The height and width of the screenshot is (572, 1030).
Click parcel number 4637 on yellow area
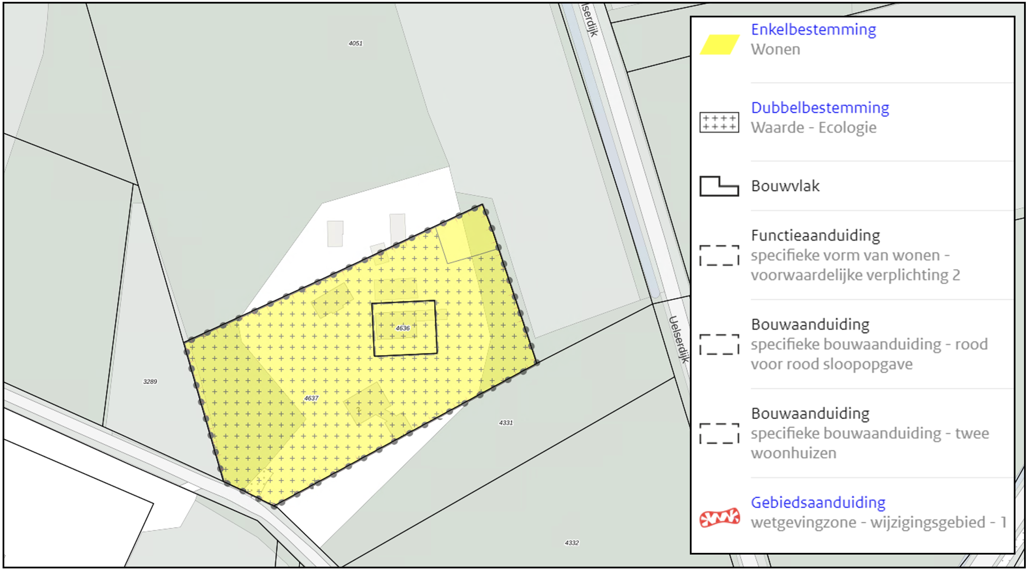click(311, 398)
